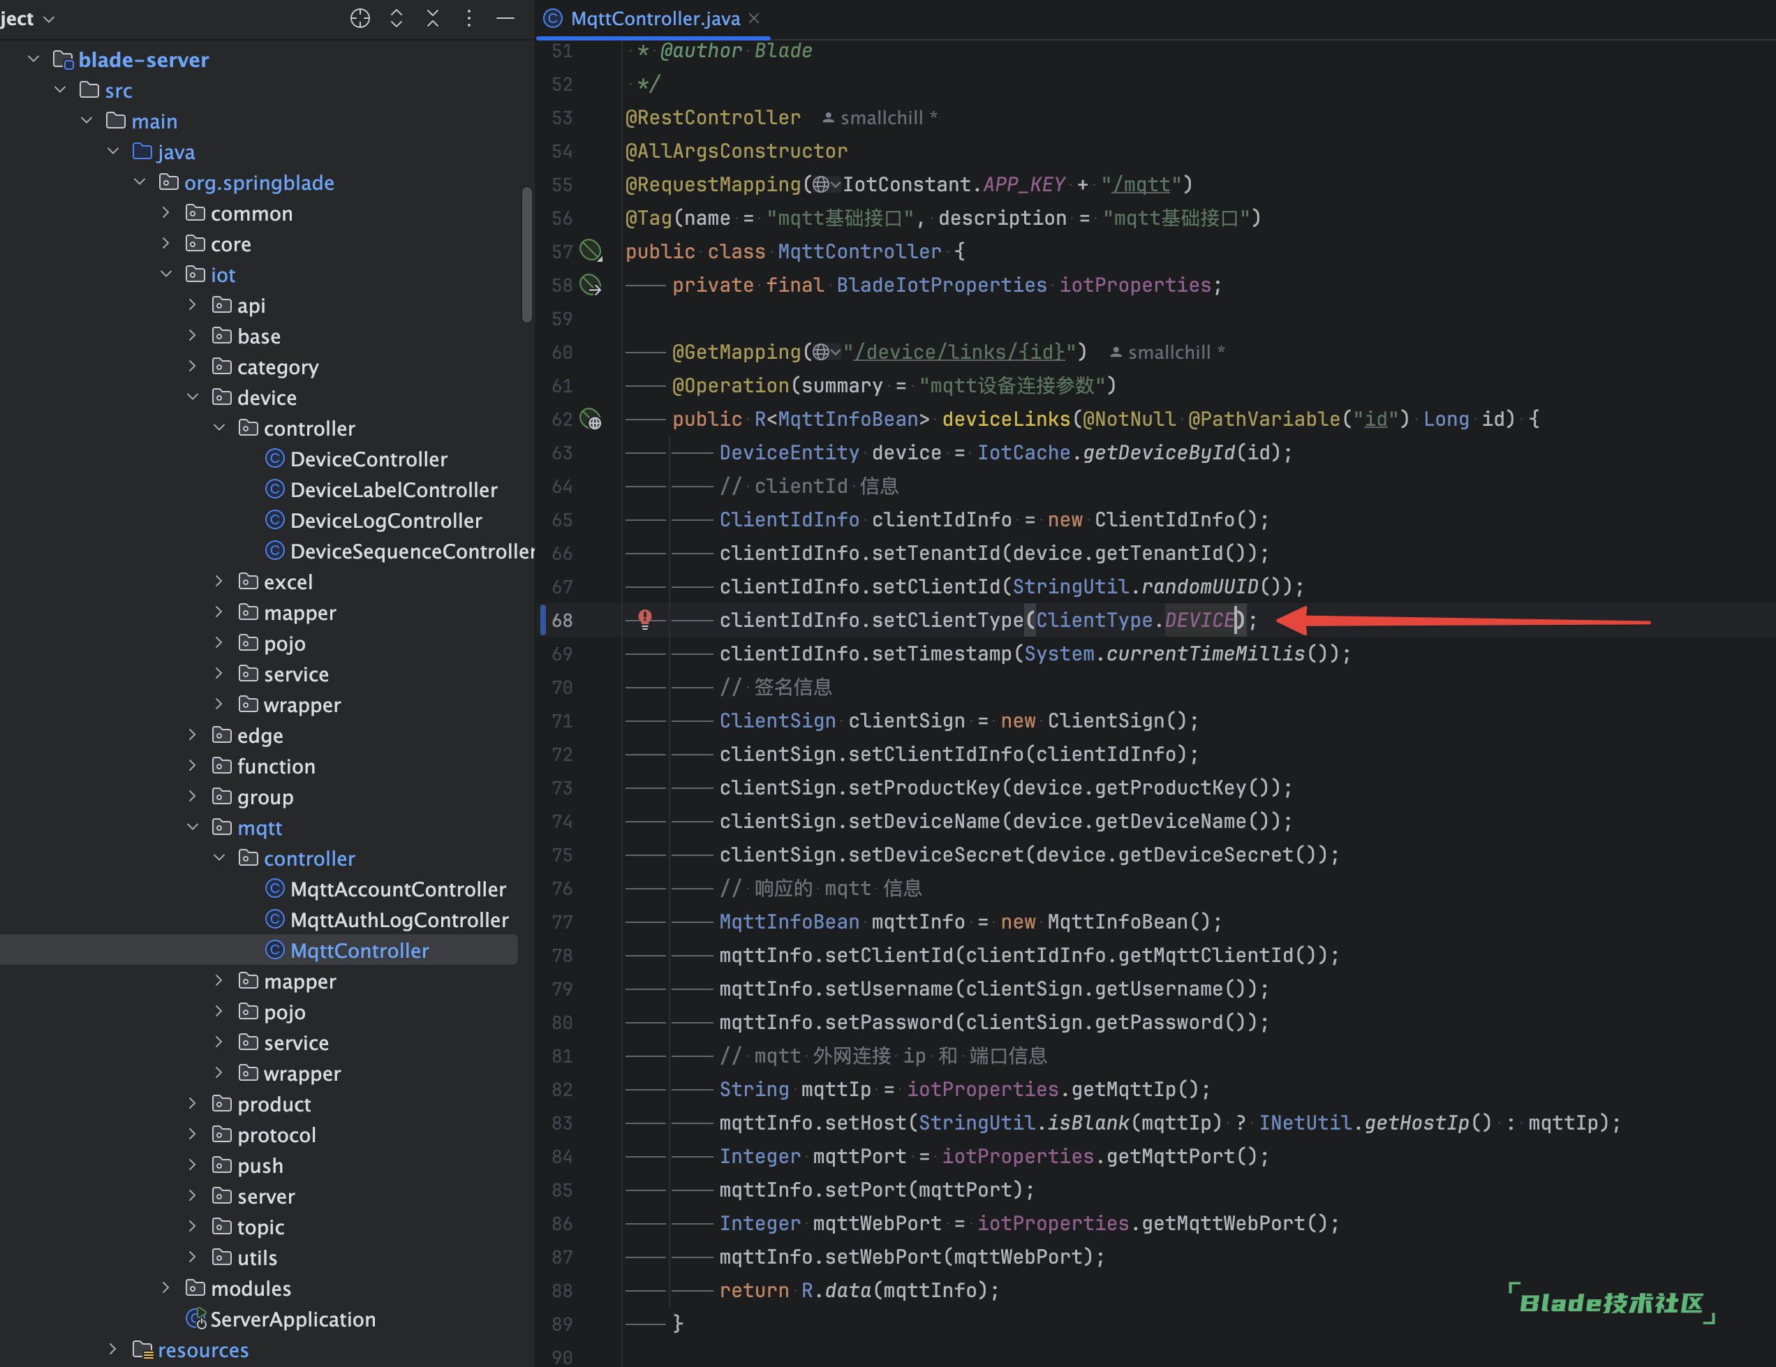Click return R.data(mqttInfo) statement
The height and width of the screenshot is (1367, 1776).
[859, 1290]
